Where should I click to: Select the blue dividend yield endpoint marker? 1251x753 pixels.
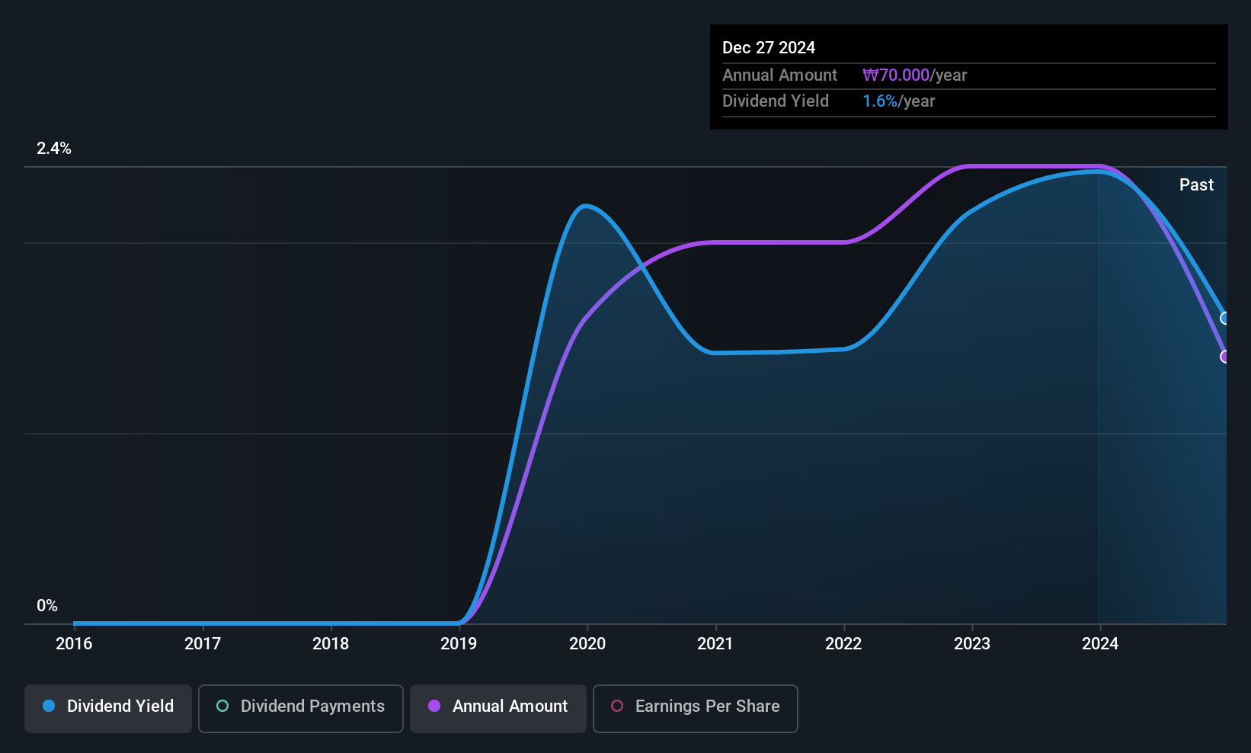pyautogui.click(x=1225, y=319)
